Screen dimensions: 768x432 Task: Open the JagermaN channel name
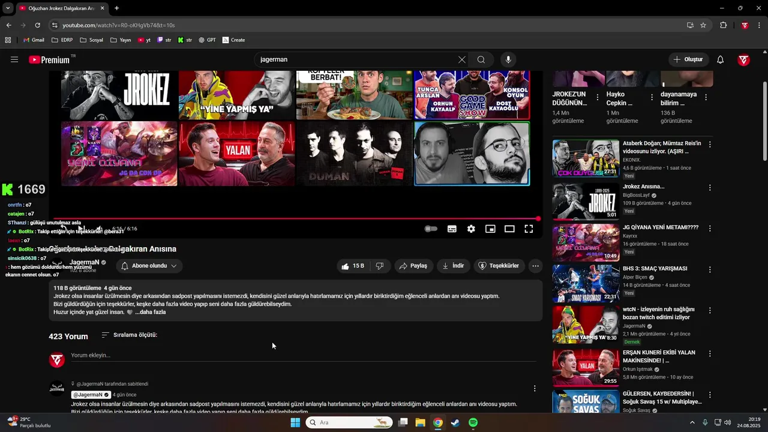[84, 262]
